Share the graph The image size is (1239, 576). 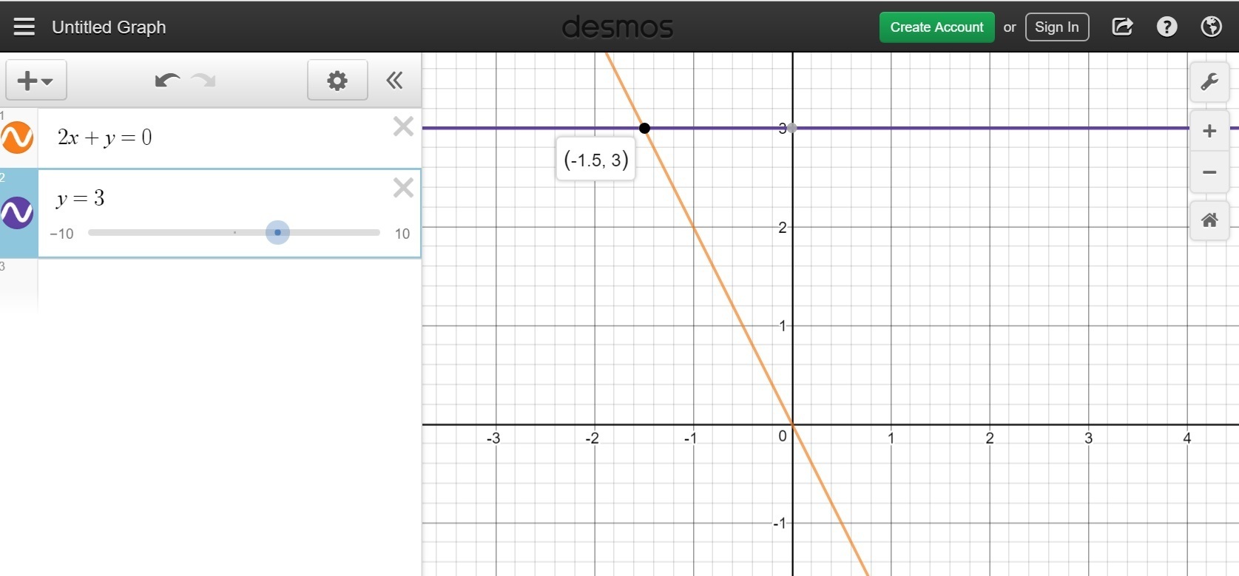pos(1122,27)
